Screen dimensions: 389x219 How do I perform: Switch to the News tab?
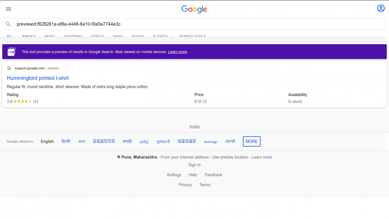49,36
